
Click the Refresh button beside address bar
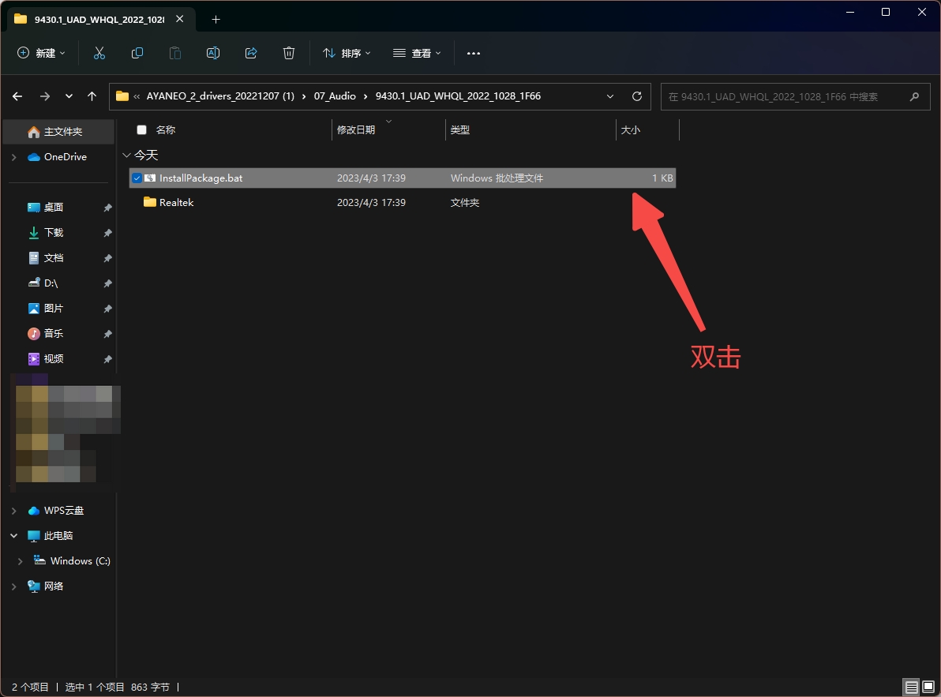637,96
